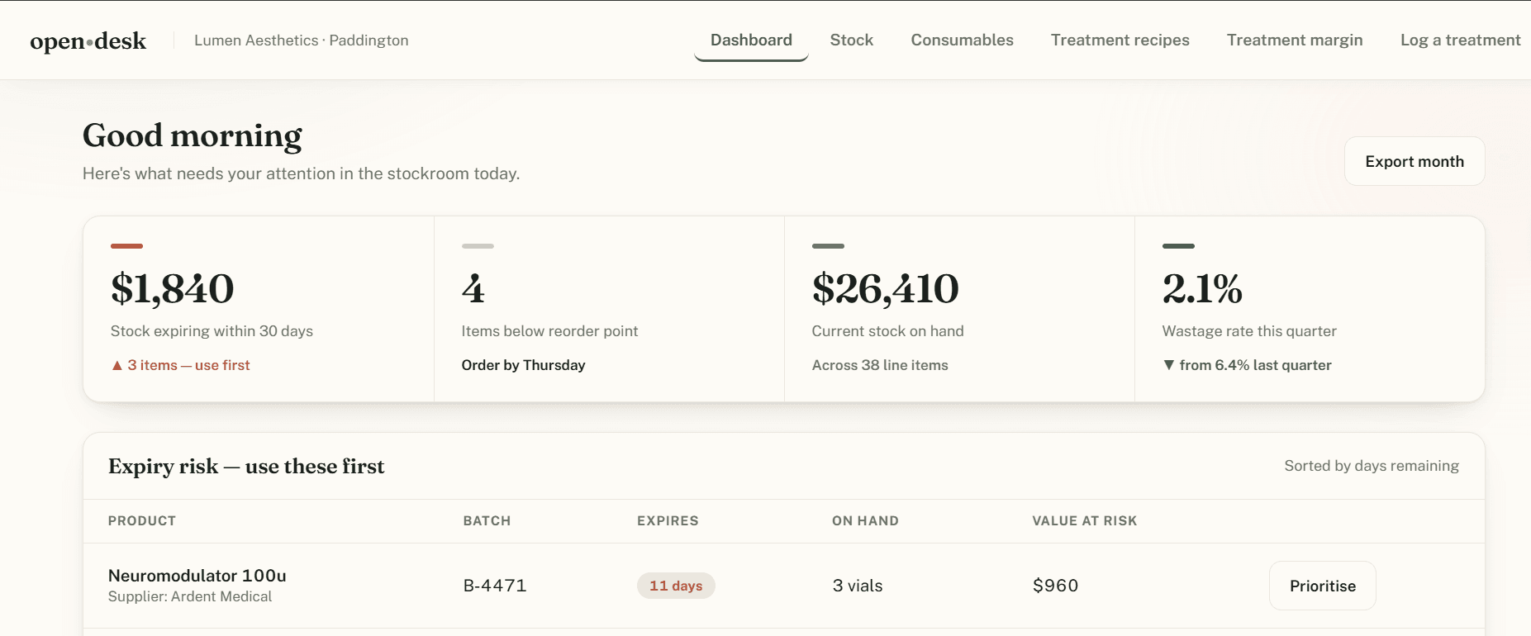
Task: Open Log a treatment tab
Action: [1460, 40]
